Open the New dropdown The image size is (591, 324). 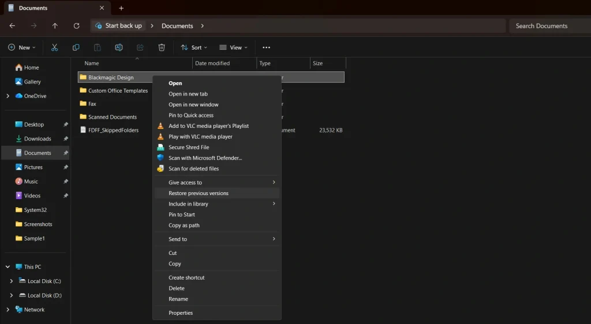22,47
